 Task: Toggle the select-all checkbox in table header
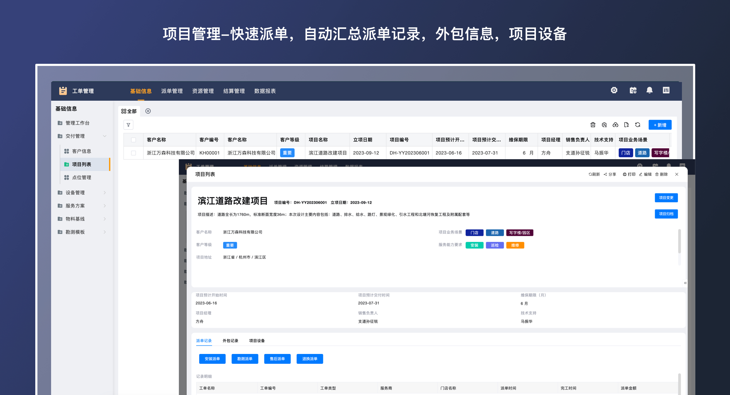click(x=133, y=140)
